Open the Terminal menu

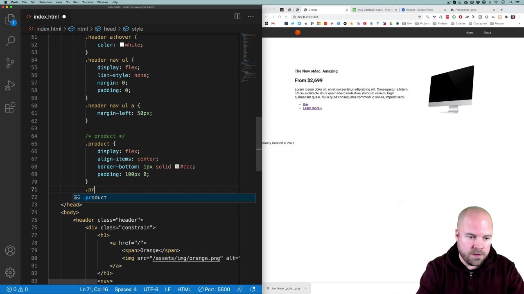tap(88, 2)
